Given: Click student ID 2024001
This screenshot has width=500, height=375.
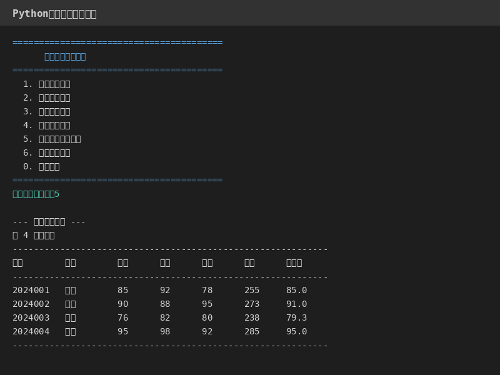Looking at the screenshot, I should (x=31, y=290).
